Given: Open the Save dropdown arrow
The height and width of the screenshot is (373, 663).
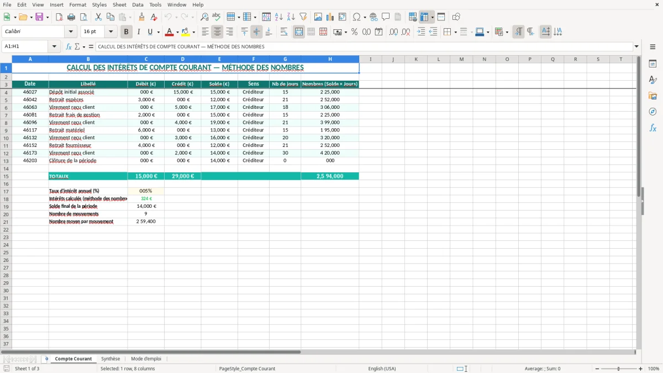Looking at the screenshot, I should [48, 17].
